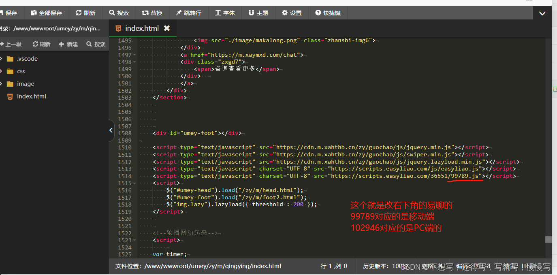Image resolution: width=557 pixels, height=275 pixels.
Task: Expand the .vscode folder
Action: (1, 59)
